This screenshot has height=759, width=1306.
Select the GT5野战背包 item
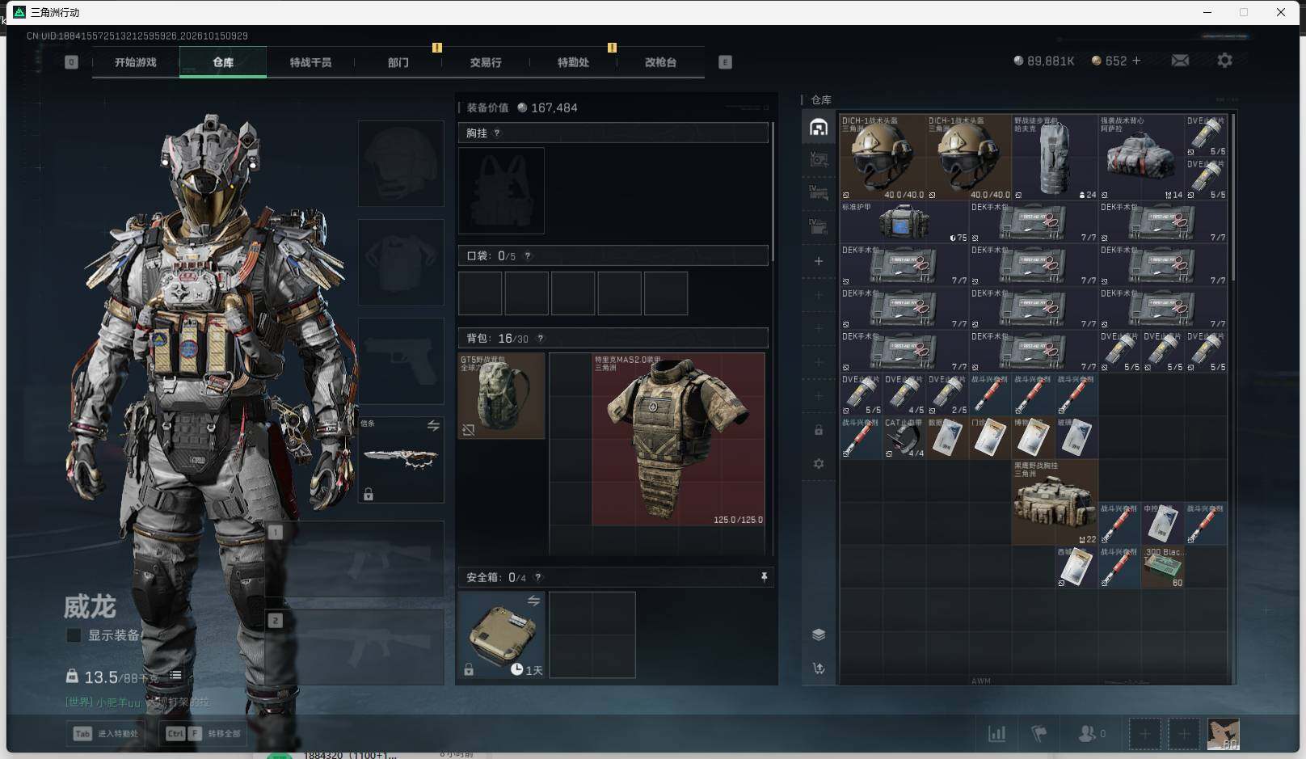(501, 396)
